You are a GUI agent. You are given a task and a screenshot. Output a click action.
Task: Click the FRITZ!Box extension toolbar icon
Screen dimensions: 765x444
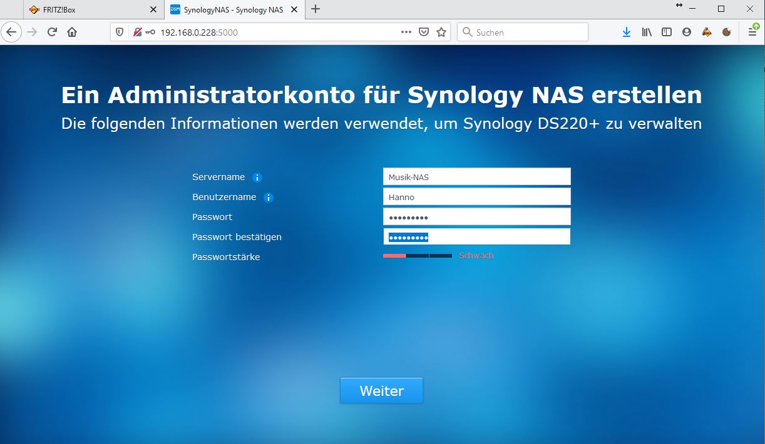click(x=707, y=32)
